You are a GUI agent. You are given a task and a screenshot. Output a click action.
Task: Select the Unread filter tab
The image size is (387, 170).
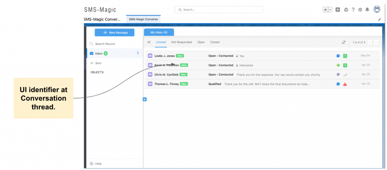[161, 42]
